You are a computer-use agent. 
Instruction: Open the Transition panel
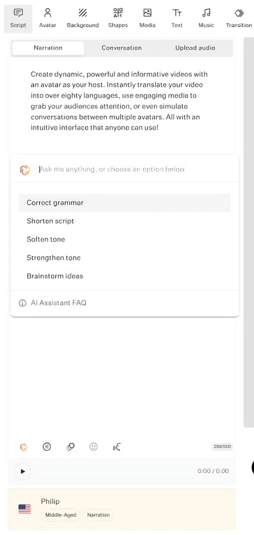[x=239, y=18]
